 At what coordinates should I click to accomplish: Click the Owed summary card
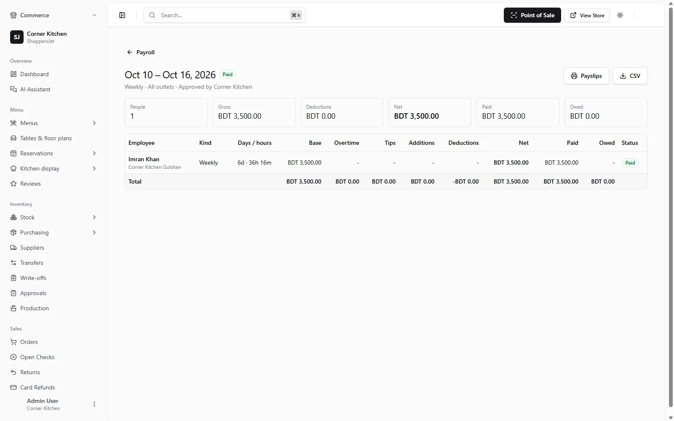tap(606, 112)
